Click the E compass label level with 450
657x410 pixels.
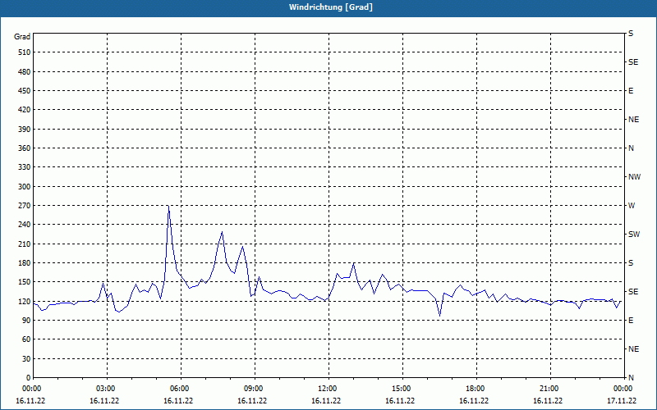pos(631,91)
